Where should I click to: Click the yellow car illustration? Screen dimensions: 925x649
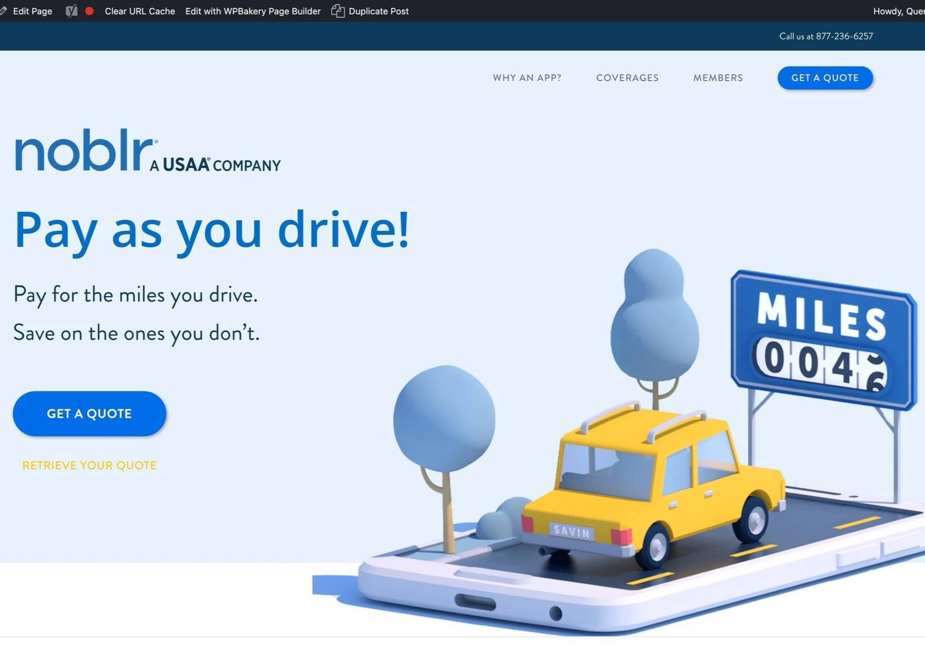pyautogui.click(x=653, y=487)
